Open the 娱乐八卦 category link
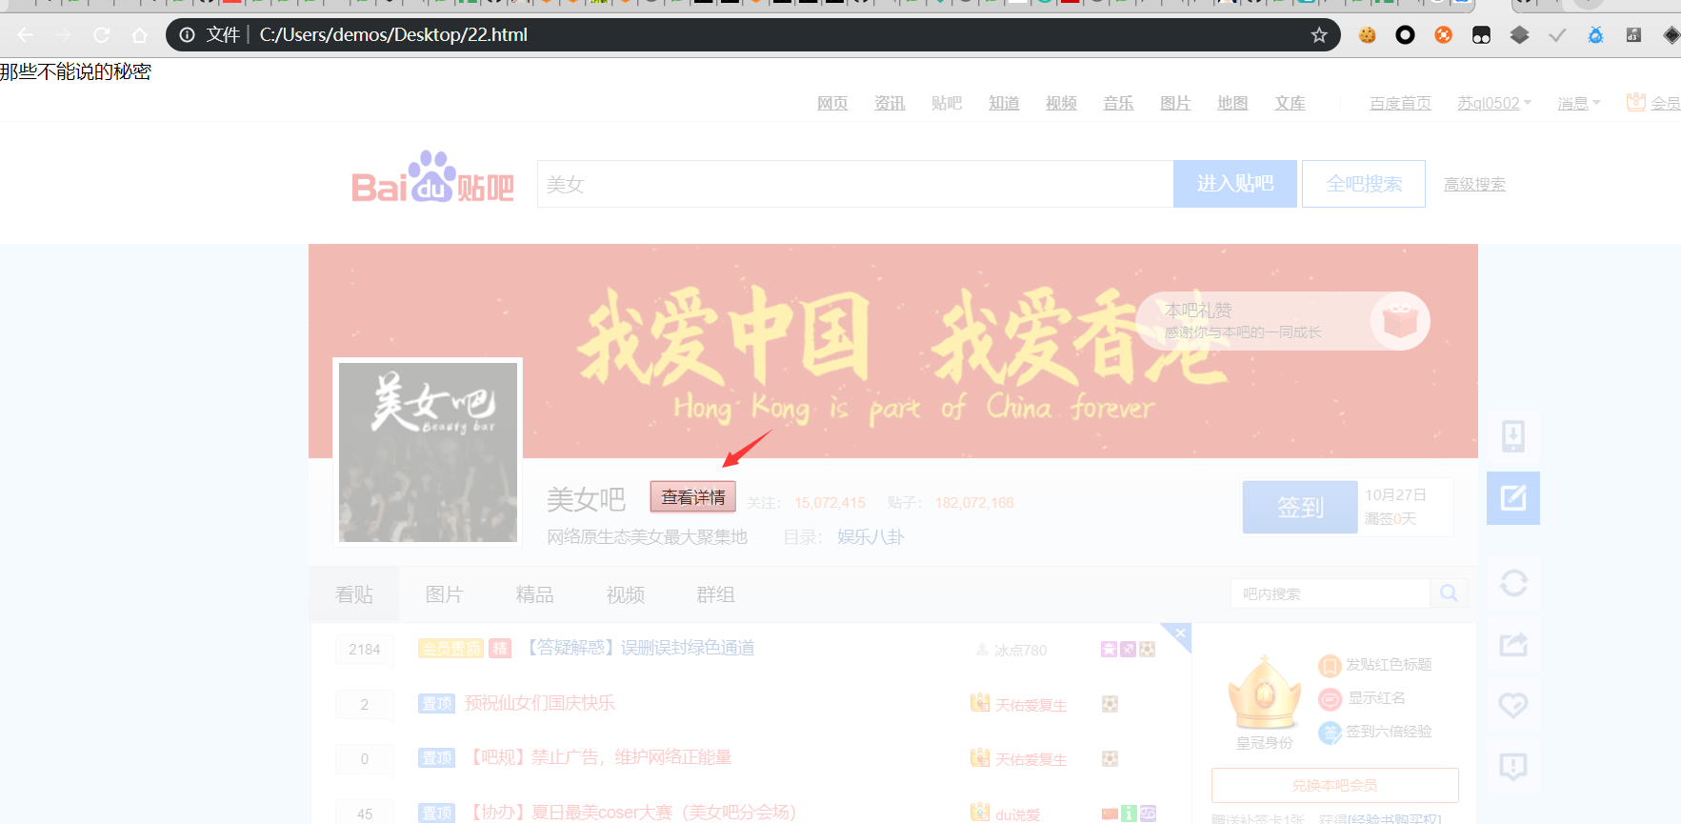 tap(871, 537)
